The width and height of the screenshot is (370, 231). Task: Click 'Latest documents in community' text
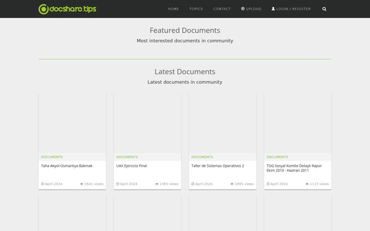coord(185,82)
